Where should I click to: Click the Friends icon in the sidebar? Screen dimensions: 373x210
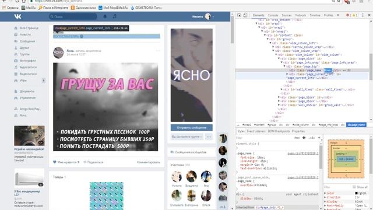click(x=16, y=48)
